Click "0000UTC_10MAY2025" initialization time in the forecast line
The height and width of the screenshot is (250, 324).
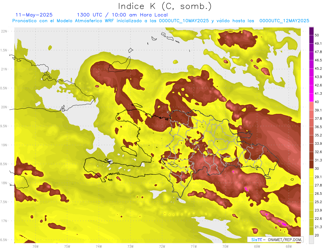tap(184, 21)
